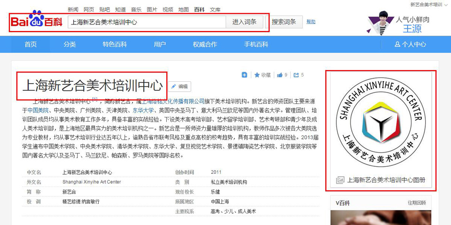Image resolution: width=451 pixels, height=225 pixels.
Task: Click the reference [1] superscript
Action: (x=95, y=99)
